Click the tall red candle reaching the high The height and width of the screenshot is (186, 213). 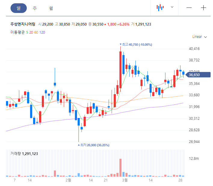120,69
